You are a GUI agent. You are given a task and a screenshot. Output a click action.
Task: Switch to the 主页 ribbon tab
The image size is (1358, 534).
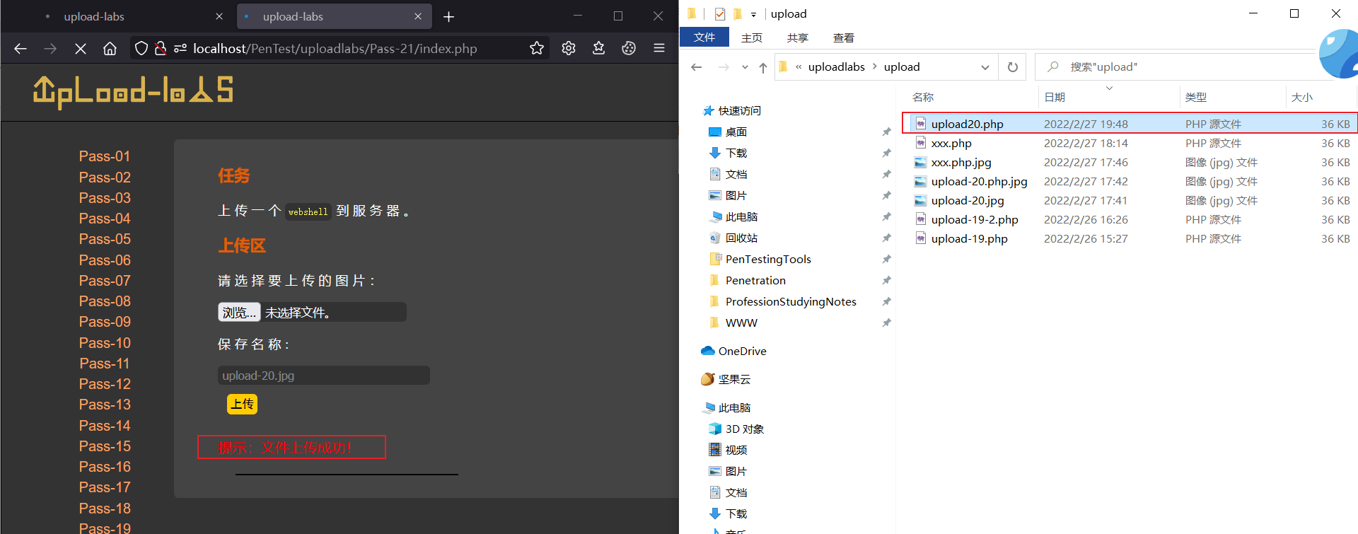[x=752, y=37]
